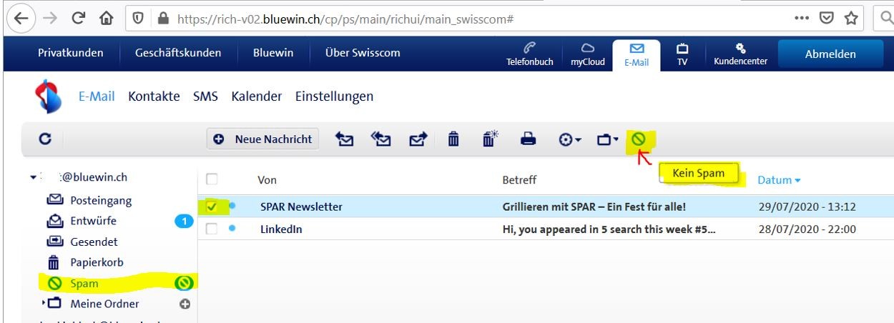This screenshot has height=323, width=894.
Task: Click the unread dot on SPAR row
Action: click(x=232, y=207)
